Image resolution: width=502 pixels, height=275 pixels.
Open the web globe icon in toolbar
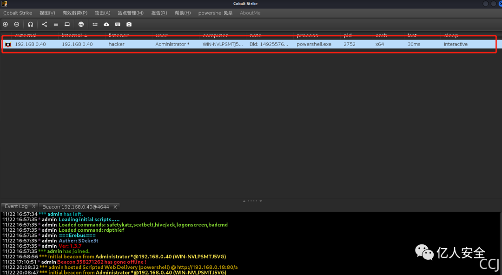tap(81, 24)
